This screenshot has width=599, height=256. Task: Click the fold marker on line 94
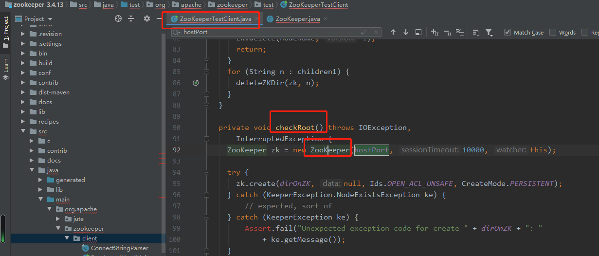pyautogui.click(x=207, y=172)
